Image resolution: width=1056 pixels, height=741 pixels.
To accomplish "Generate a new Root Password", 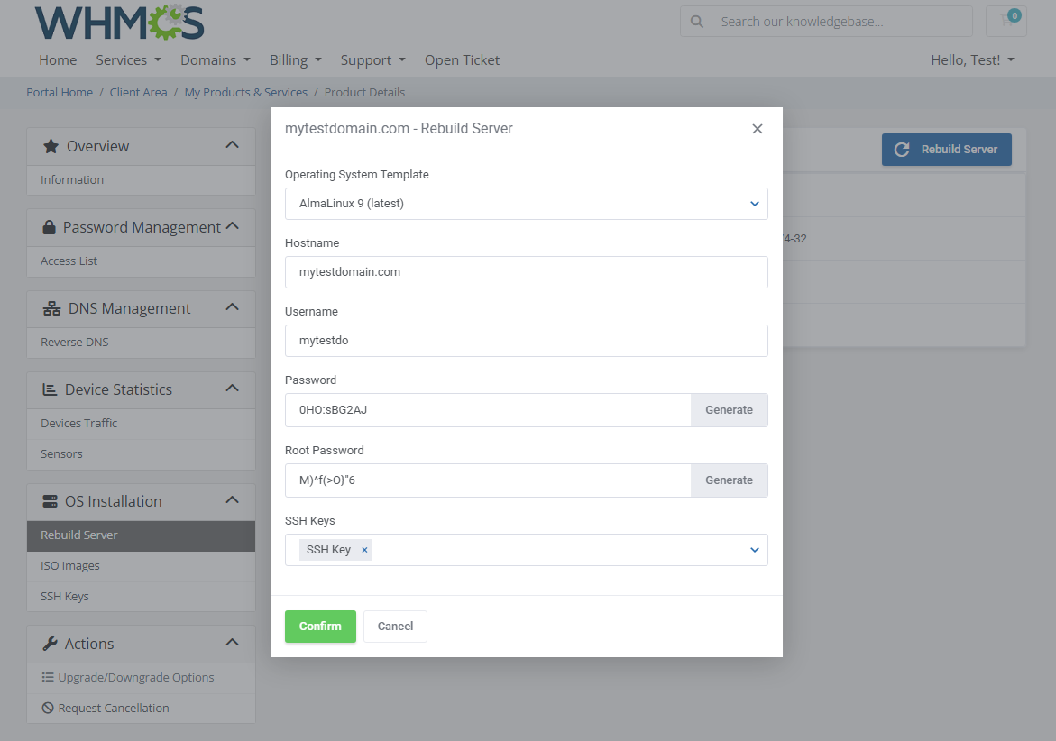I will point(729,480).
